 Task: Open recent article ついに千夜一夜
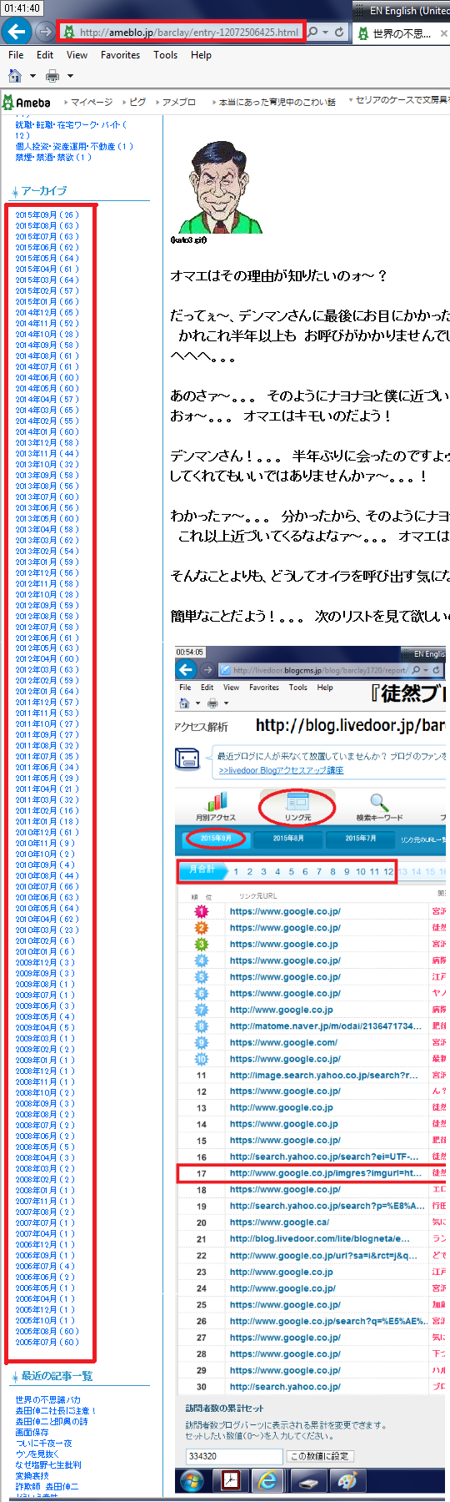tap(43, 1443)
